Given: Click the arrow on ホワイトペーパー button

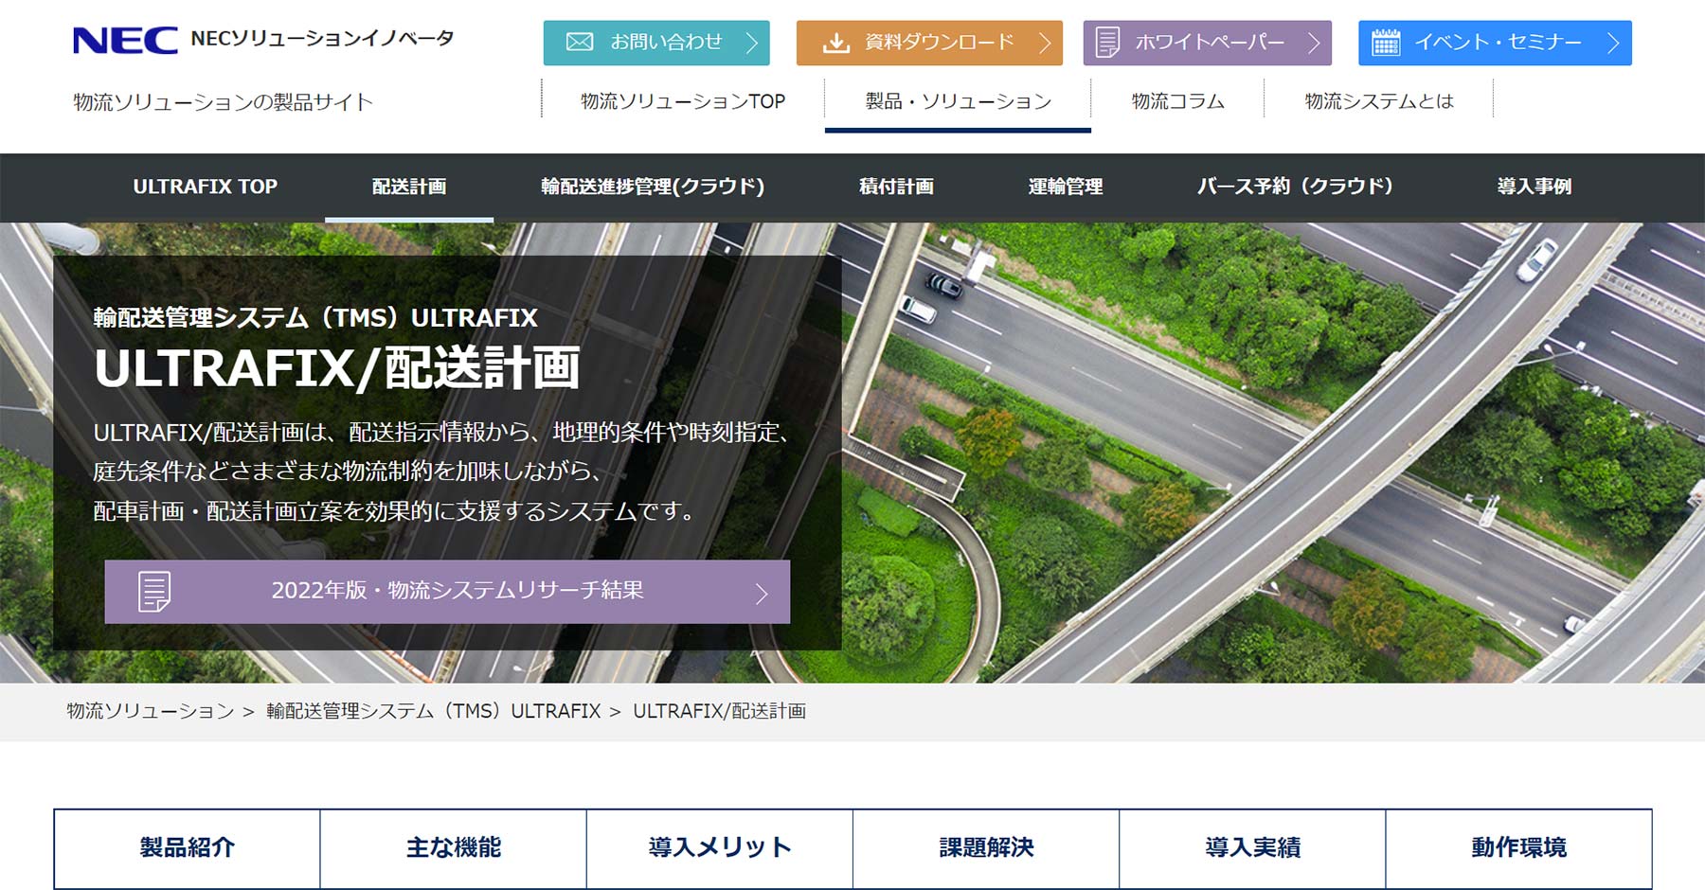Looking at the screenshot, I should tap(1314, 43).
